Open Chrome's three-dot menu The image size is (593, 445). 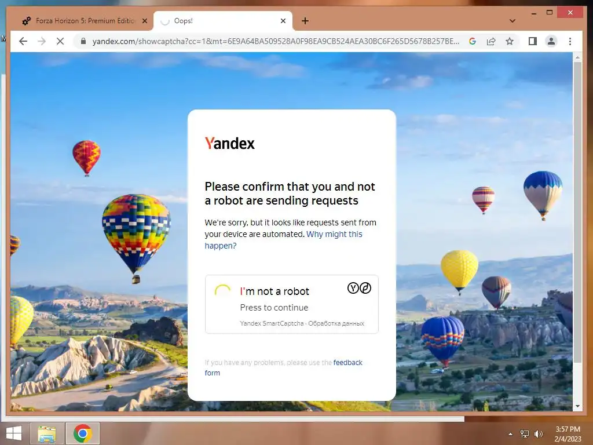[x=570, y=41]
